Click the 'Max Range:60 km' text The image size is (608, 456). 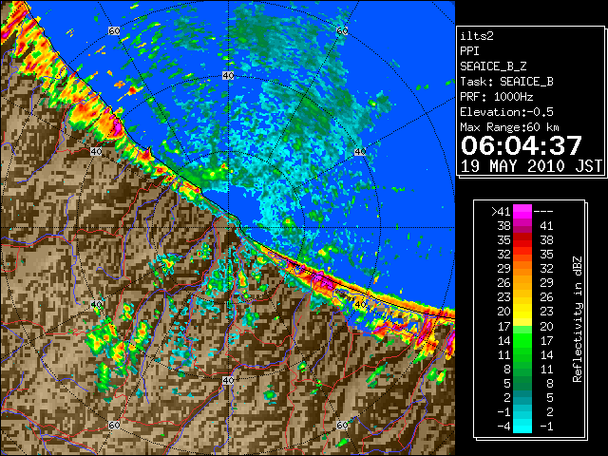509,127
